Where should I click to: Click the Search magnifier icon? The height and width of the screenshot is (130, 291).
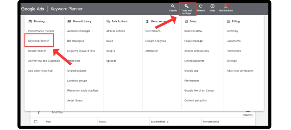(173, 6)
